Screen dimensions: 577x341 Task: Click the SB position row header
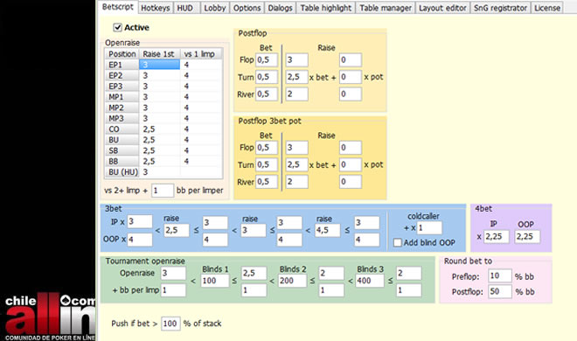click(122, 150)
